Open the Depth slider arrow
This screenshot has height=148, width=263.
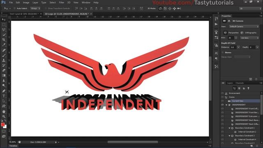tap(257, 47)
